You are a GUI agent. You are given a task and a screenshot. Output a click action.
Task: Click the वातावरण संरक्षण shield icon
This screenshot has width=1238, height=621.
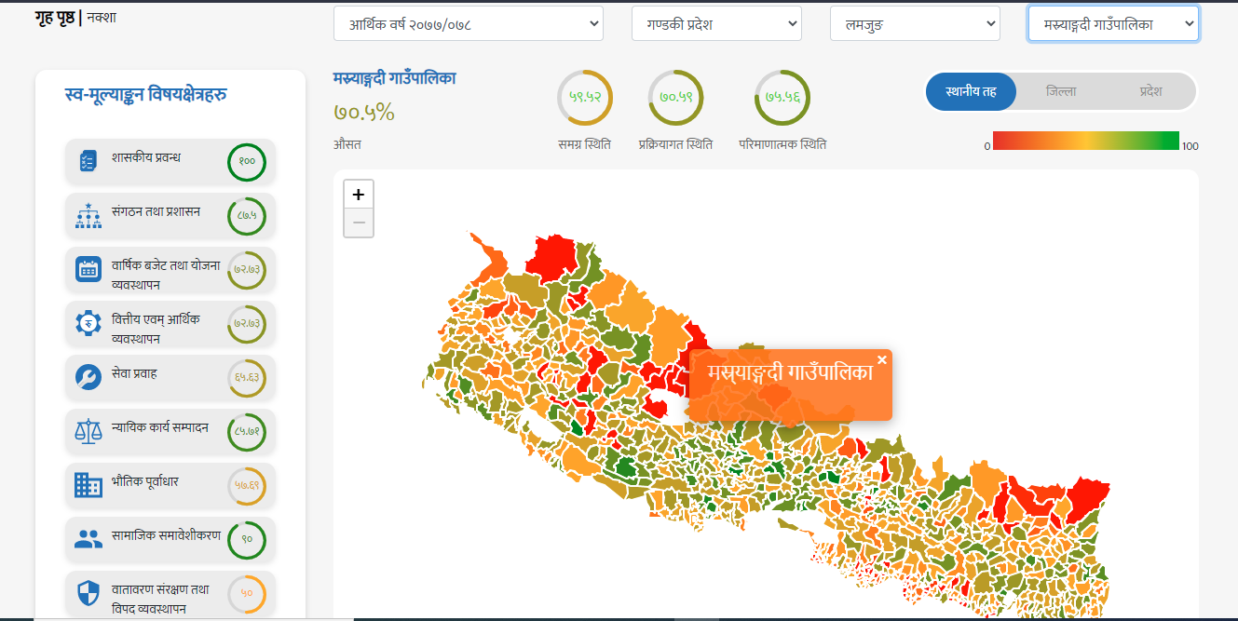(x=88, y=593)
